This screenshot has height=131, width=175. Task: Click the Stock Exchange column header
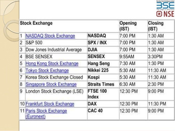pos(36,23)
